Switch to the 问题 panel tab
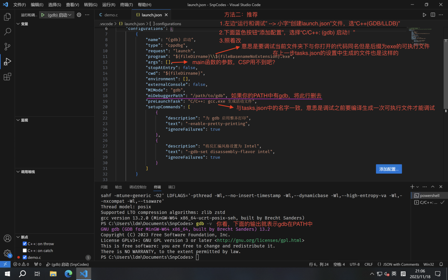 (x=104, y=187)
